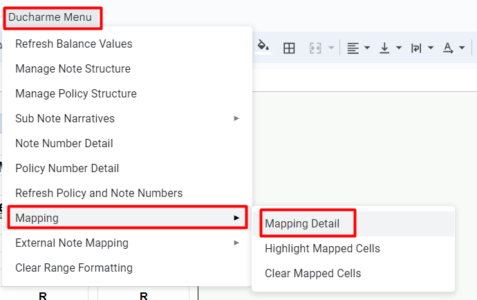Screen dimensions: 477x300
Task: Open External Note Mapping submenu
Action: 127,243
